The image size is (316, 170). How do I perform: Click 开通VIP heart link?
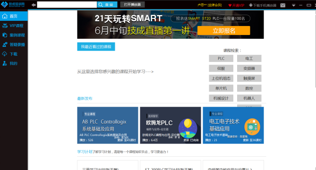pos(236,5)
